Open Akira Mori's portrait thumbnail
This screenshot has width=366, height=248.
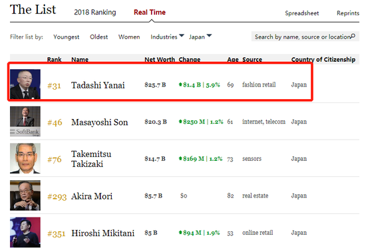tap(25, 195)
